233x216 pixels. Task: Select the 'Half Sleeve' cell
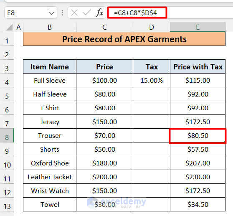[x=50, y=94]
